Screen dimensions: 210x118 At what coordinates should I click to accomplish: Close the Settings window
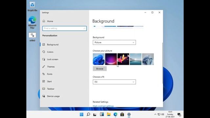click(159, 12)
